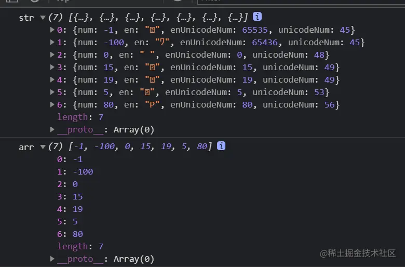Click arr entry '3: 15'
The height and width of the screenshot is (267, 405).
click(x=70, y=197)
